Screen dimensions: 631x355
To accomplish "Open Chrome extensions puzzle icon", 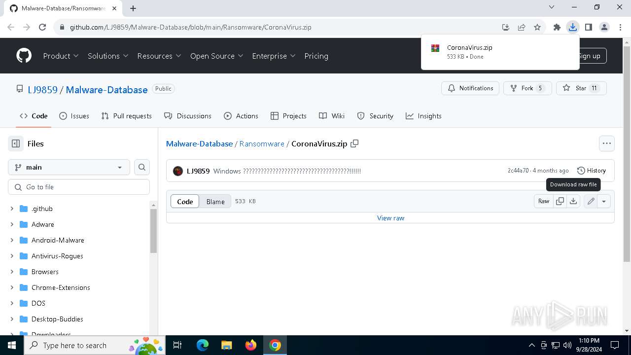I will point(557,27).
